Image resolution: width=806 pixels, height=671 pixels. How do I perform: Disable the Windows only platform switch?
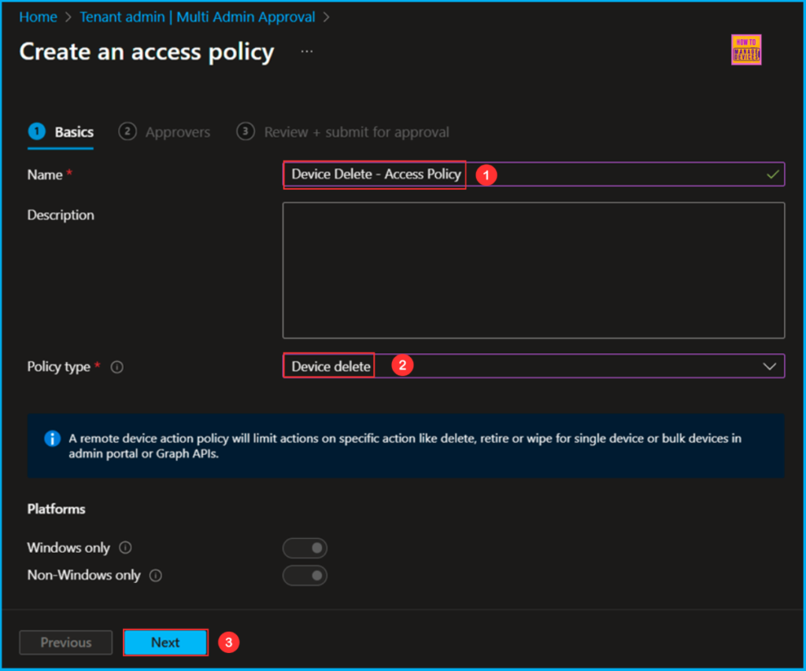point(305,548)
